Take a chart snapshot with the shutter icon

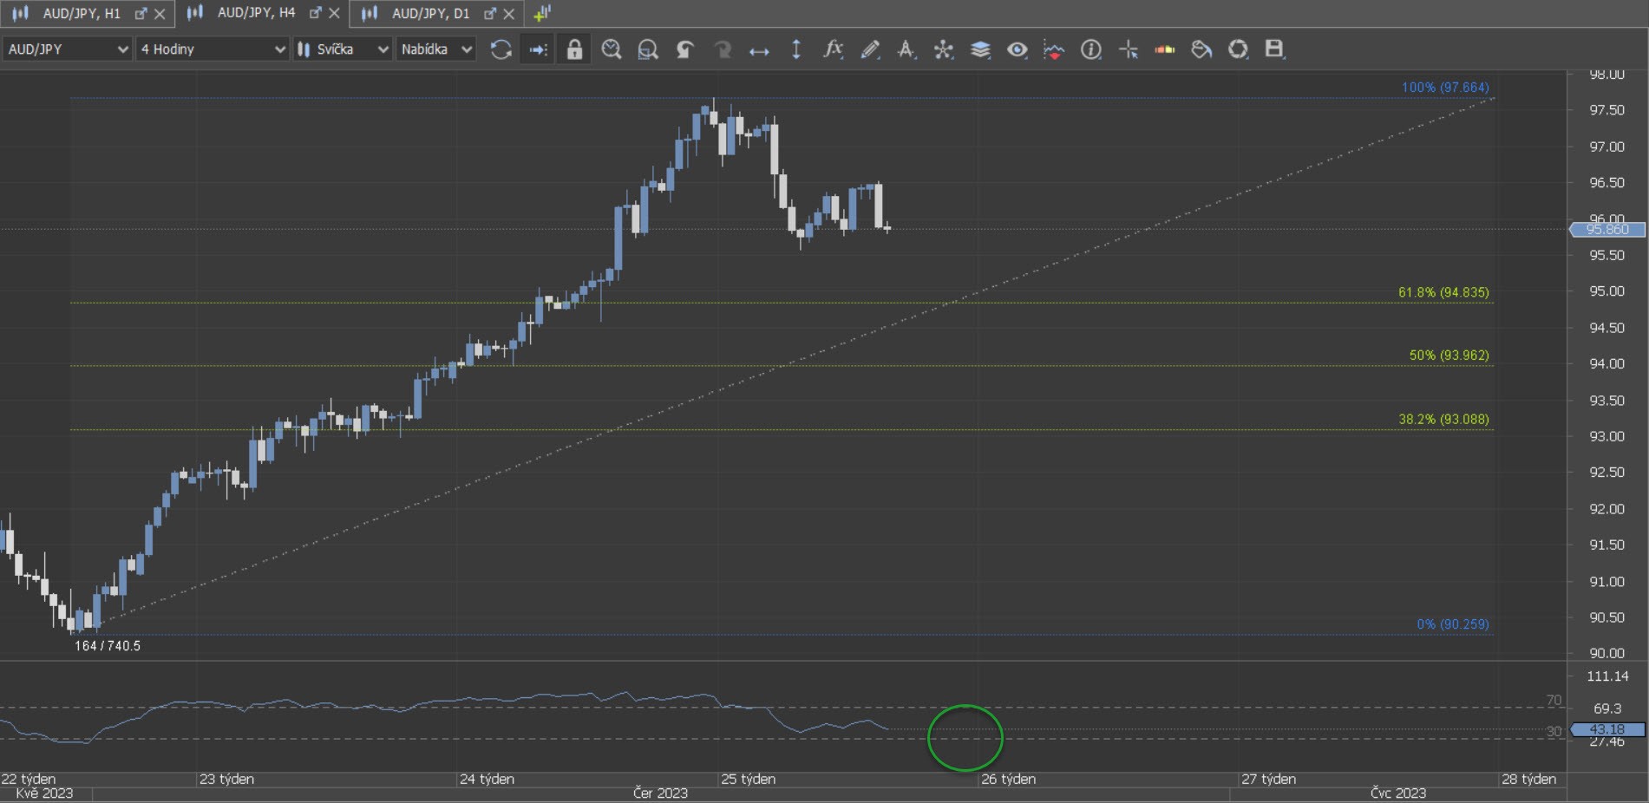1238,49
